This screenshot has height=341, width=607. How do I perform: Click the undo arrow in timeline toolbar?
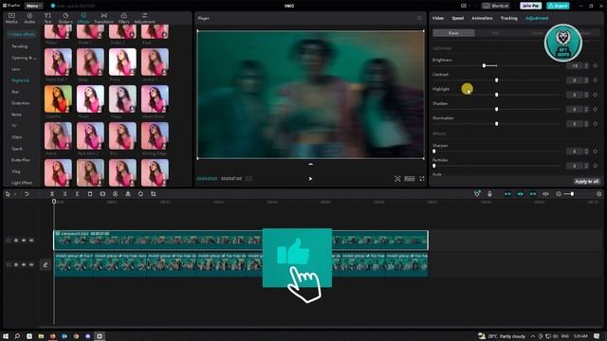click(27, 193)
